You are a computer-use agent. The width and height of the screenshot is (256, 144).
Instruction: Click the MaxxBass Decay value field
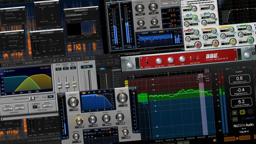[x=47, y=106]
